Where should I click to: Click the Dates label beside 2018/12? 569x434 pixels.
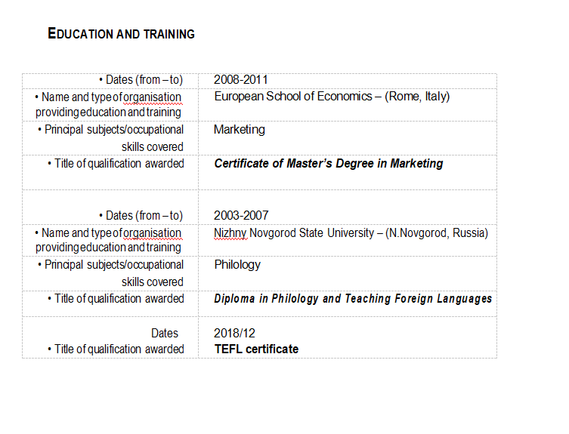(164, 333)
